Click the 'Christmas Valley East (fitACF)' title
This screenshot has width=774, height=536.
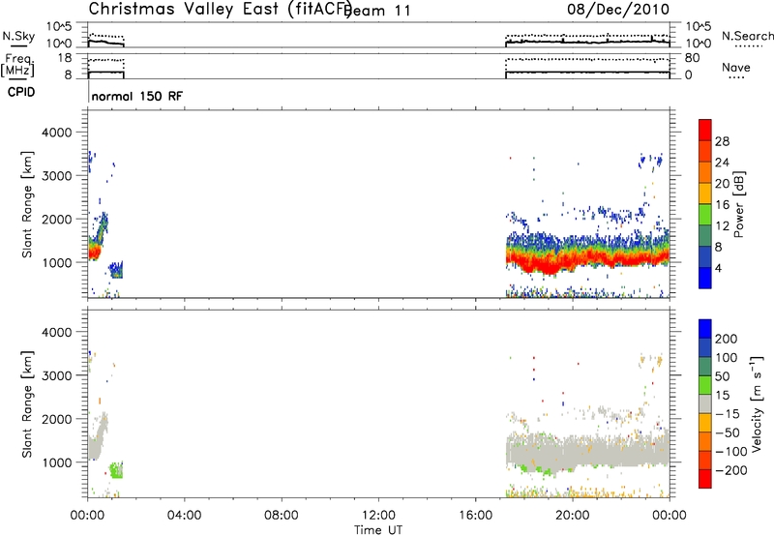tap(220, 9)
